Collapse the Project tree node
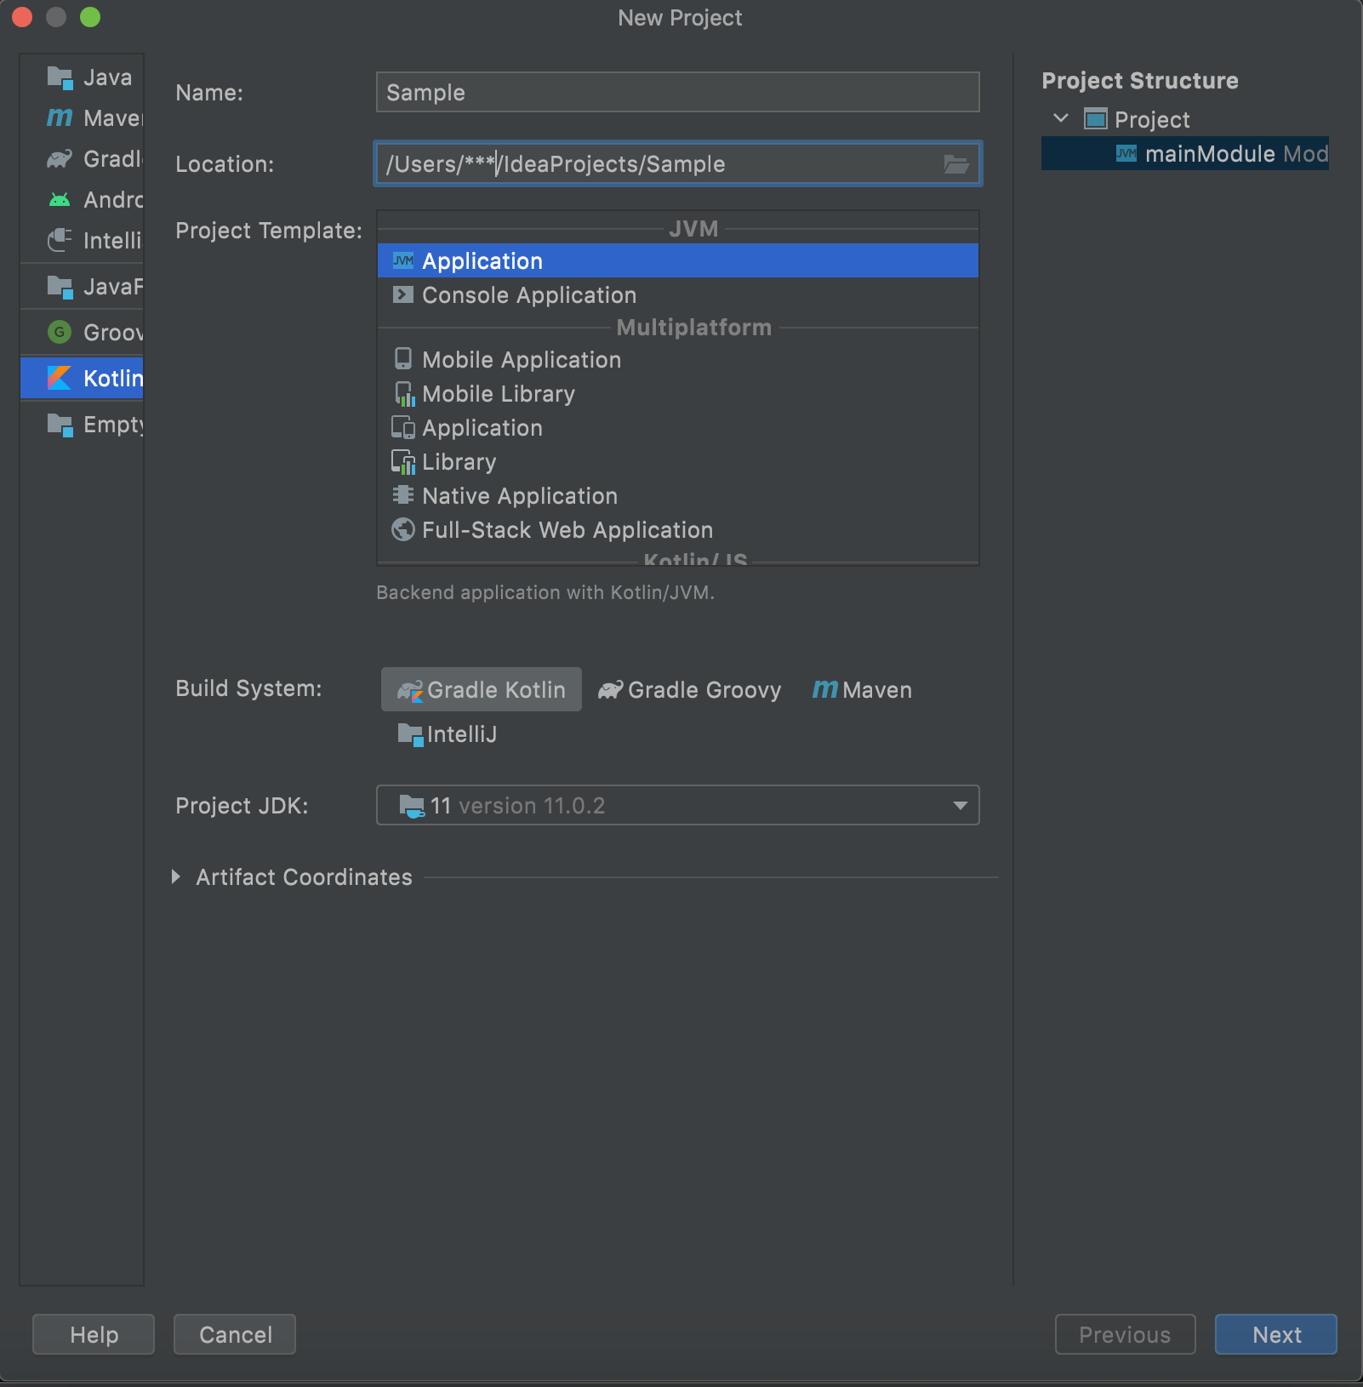The height and width of the screenshot is (1387, 1363). tap(1061, 118)
